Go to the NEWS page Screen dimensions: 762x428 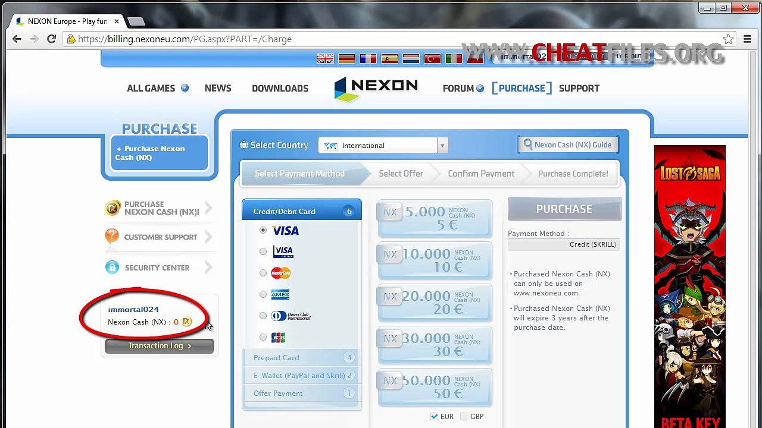coord(218,88)
